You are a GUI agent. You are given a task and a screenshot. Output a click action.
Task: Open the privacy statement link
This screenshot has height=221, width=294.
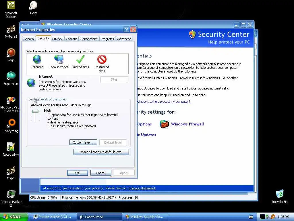point(142,188)
